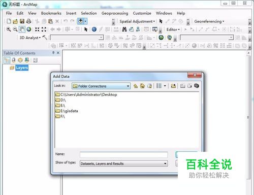The height and width of the screenshot is (195, 254).
Task: Toggle List By Visibility view
Action: tap(20, 60)
